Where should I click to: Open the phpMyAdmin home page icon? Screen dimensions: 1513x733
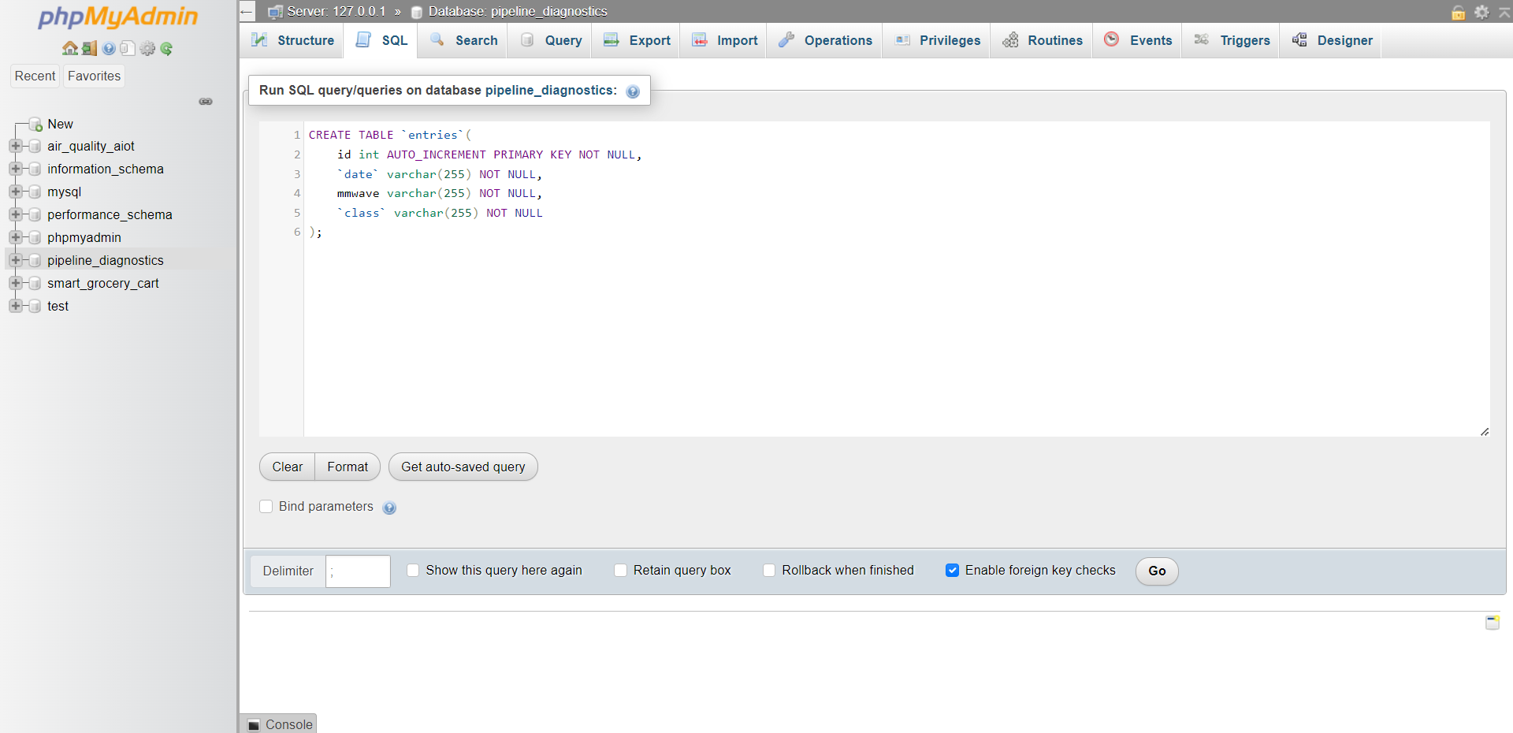[x=69, y=48]
